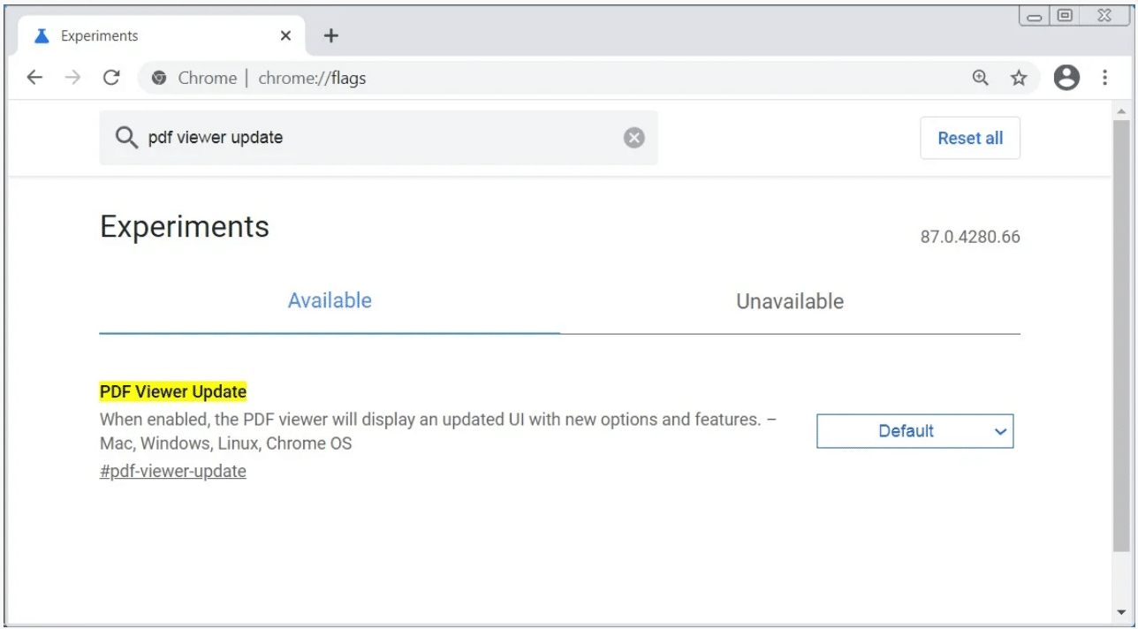Click the scrollbar down arrow
Screen dimensions: 1138x629
coord(1121,613)
